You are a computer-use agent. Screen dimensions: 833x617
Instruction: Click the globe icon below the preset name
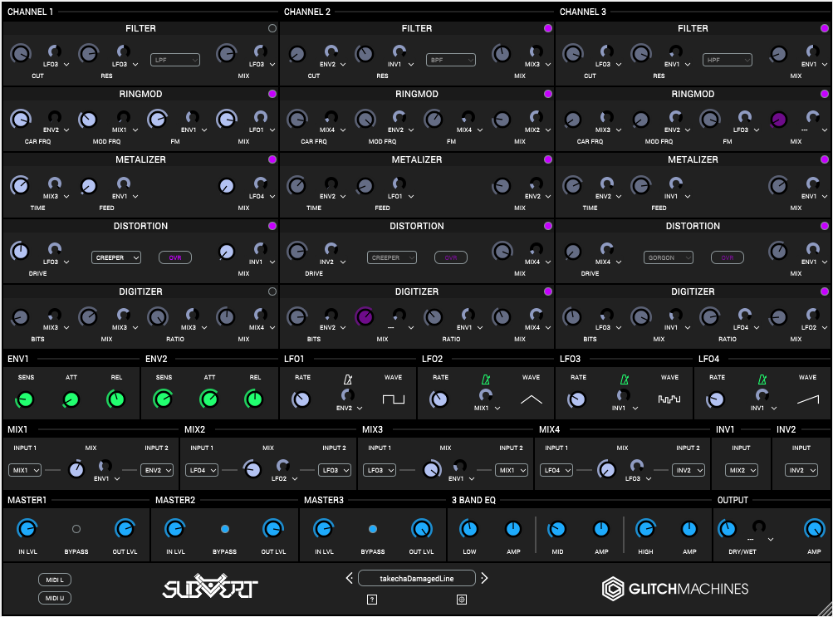pos(462,600)
